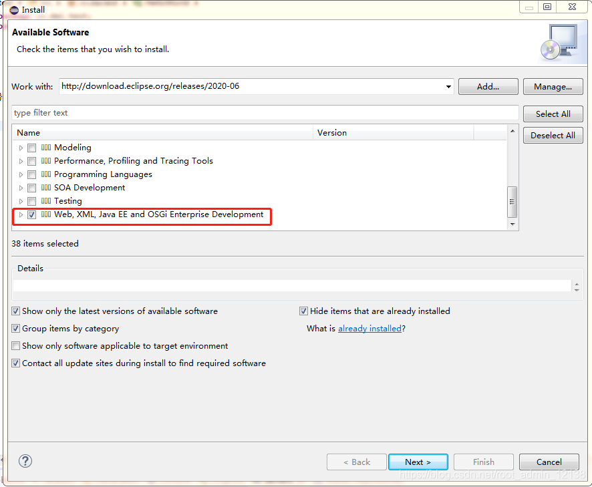Click the Deselect All button
The image size is (592, 487).
coord(553,136)
